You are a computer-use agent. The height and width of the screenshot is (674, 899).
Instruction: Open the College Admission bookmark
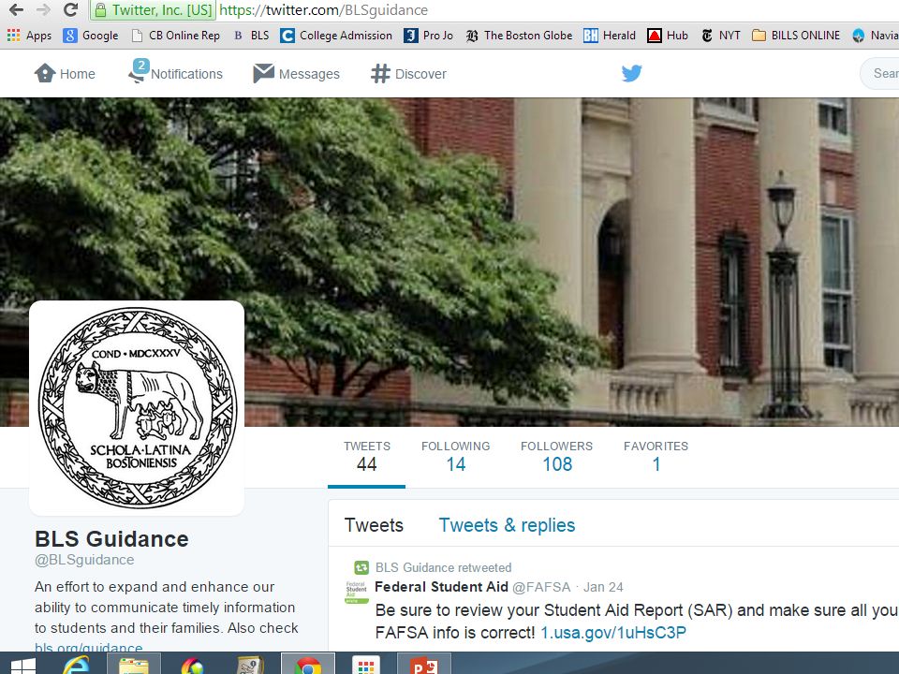[x=336, y=36]
